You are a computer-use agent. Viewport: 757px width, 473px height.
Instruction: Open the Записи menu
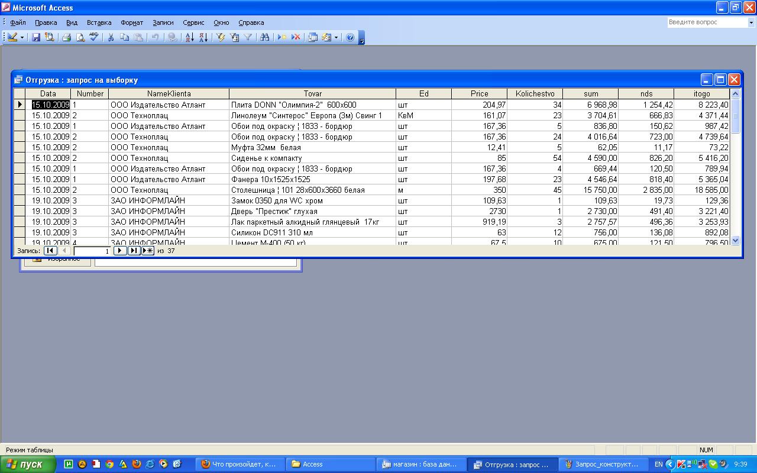pos(163,22)
